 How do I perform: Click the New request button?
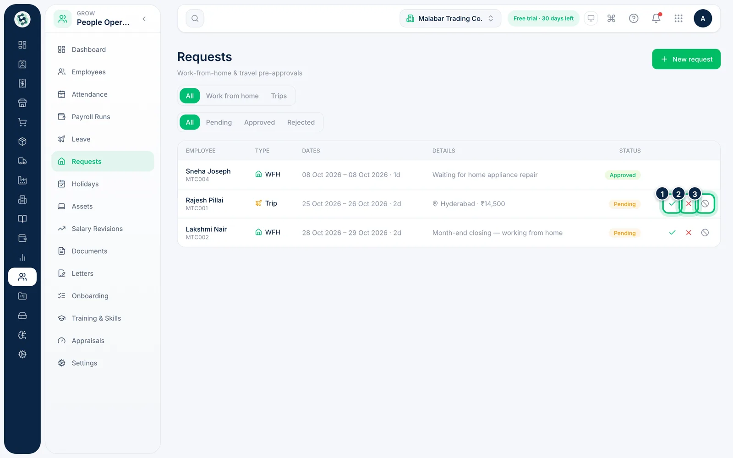click(686, 59)
